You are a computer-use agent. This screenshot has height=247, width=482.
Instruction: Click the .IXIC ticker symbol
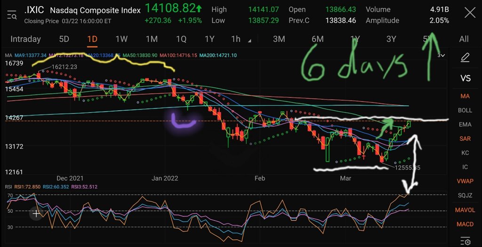34,10
